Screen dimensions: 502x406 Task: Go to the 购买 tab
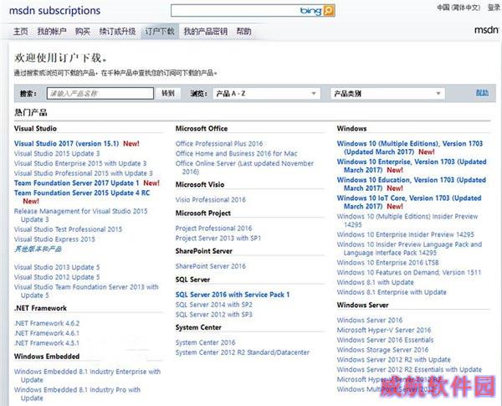pyautogui.click(x=83, y=32)
